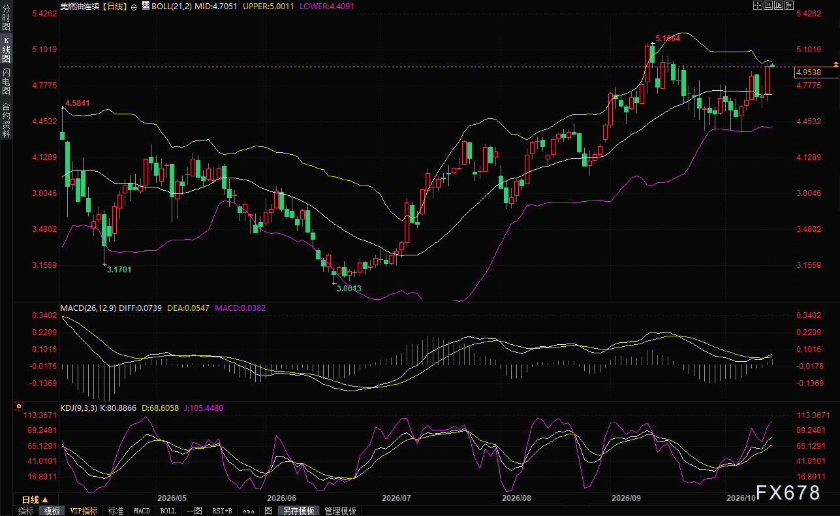Click the 4.5841 price annotation
Screen dimensions: 840x516
coord(77,103)
